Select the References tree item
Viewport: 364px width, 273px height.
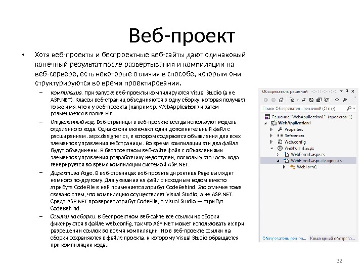click(294, 135)
